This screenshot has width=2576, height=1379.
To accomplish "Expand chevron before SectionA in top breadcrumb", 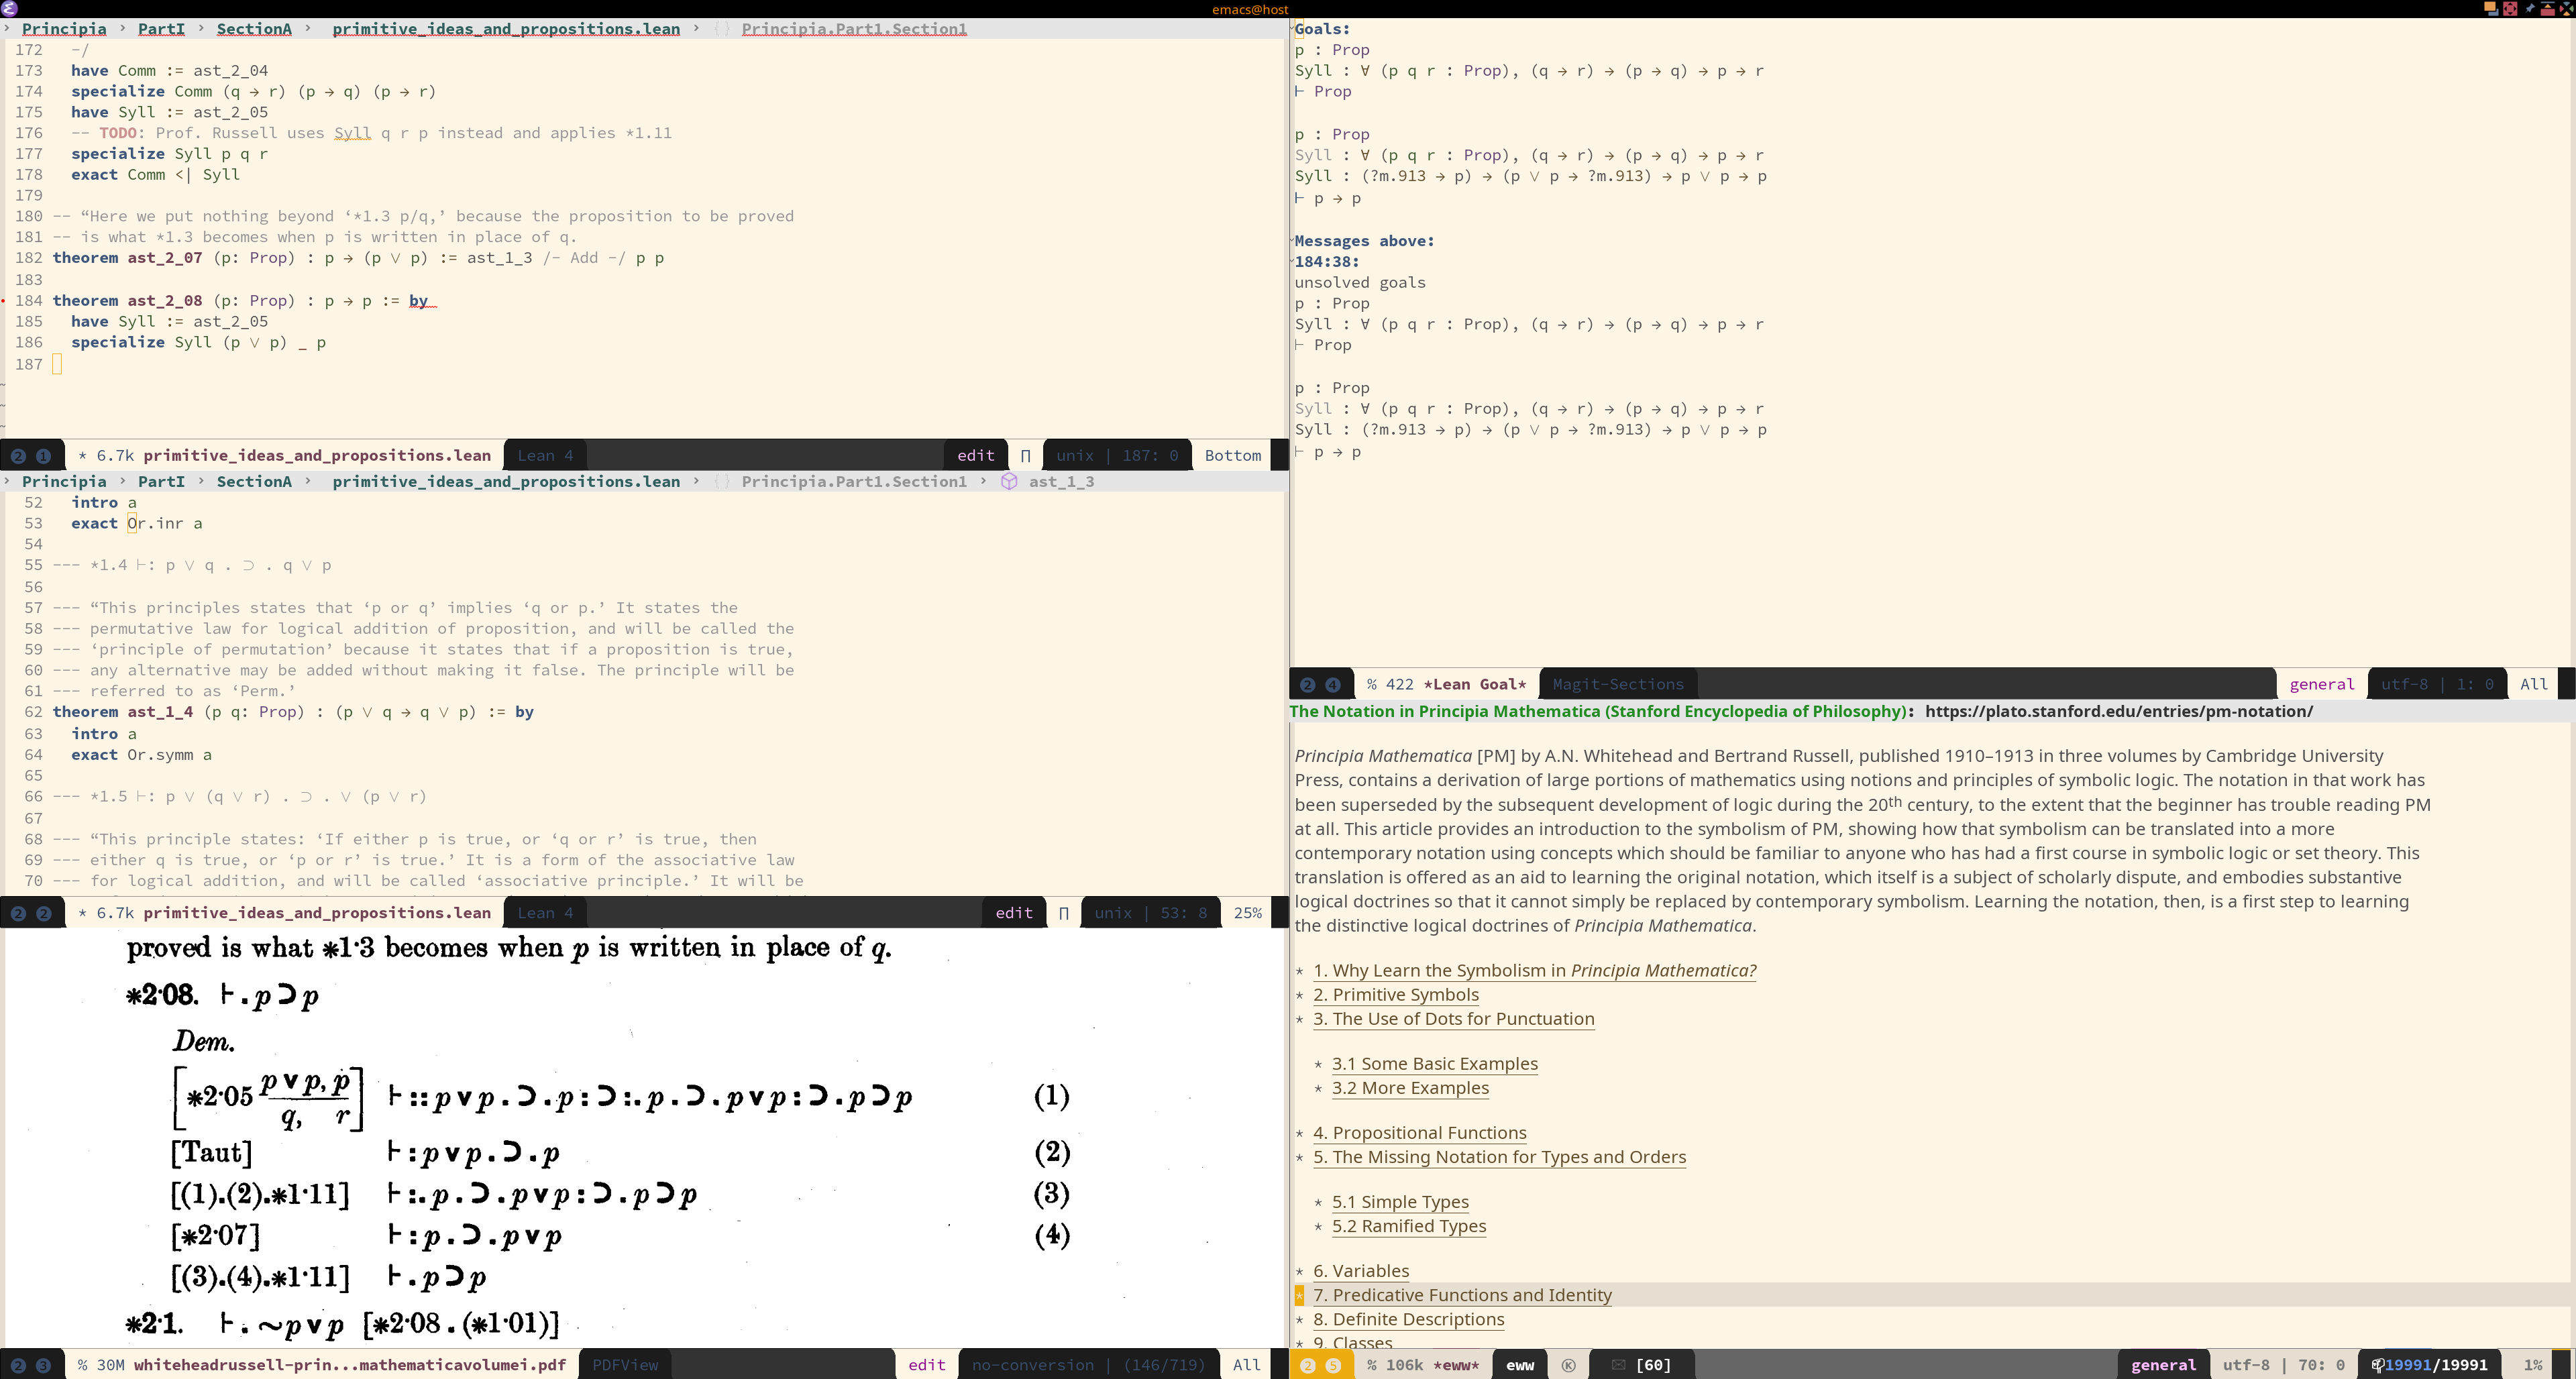I will tap(201, 29).
